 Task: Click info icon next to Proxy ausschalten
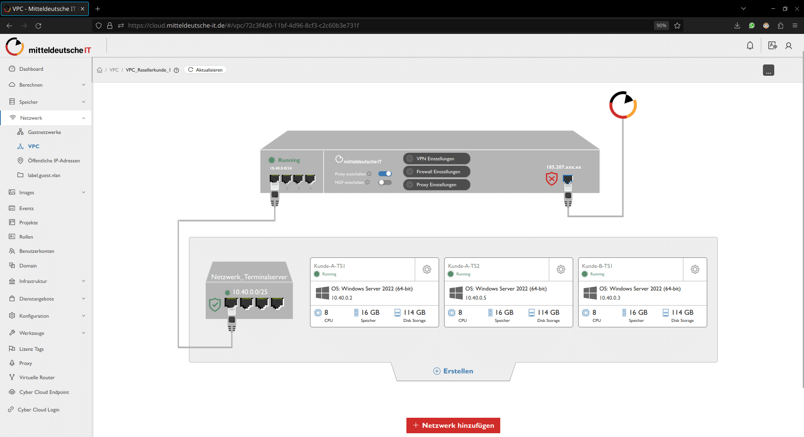click(x=369, y=174)
